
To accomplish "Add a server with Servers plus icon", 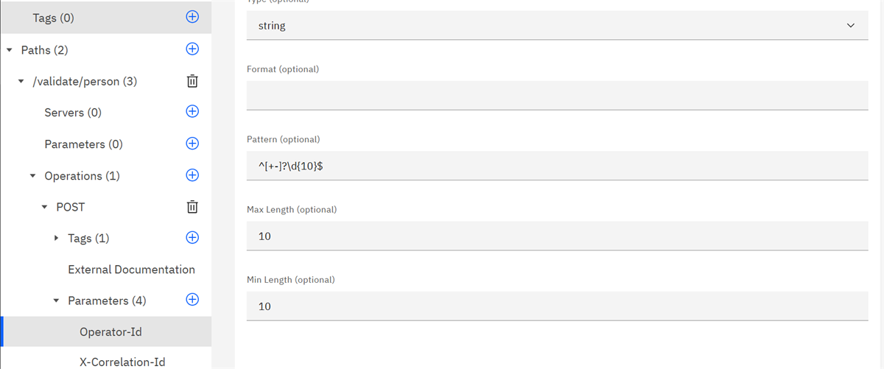I will click(192, 112).
